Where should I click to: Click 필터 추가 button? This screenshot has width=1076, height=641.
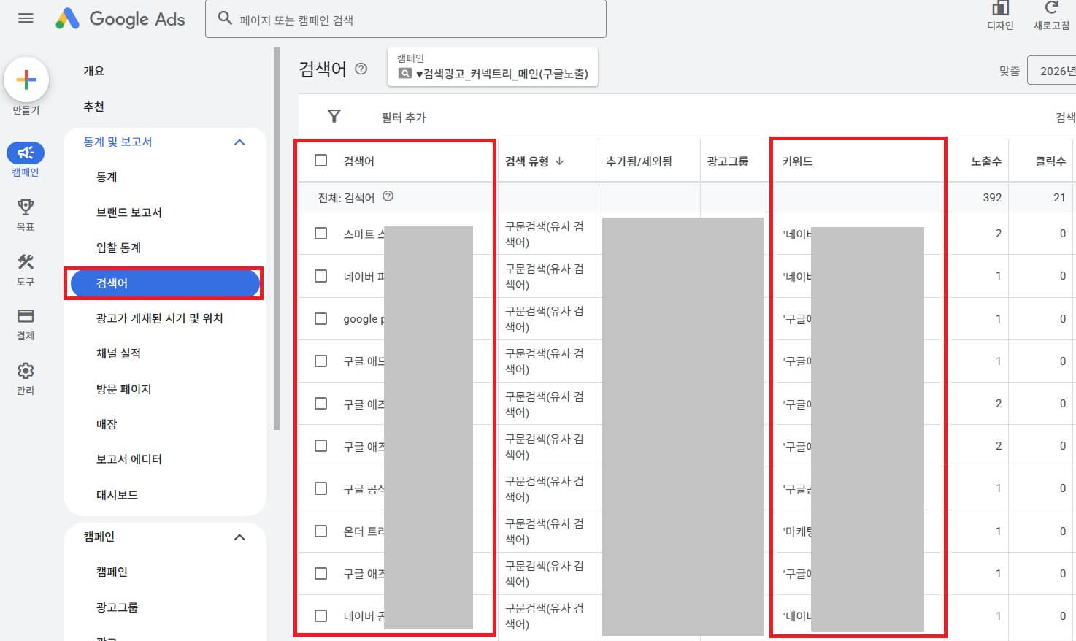click(404, 118)
